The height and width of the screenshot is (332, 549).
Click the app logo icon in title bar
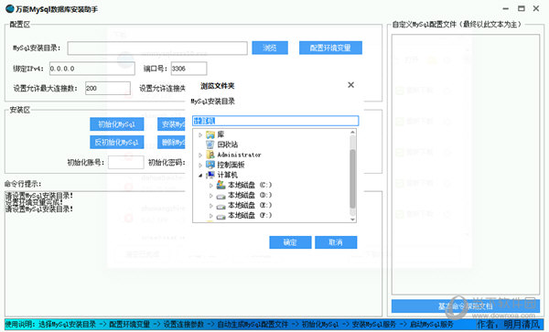[9, 9]
